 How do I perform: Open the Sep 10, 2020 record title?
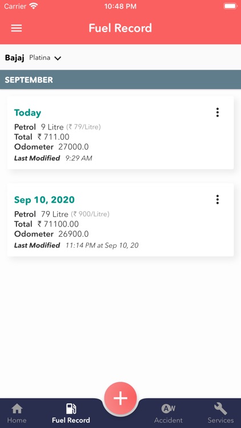click(45, 200)
